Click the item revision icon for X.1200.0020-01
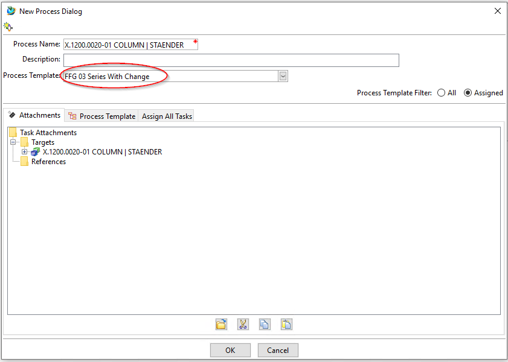 pyautogui.click(x=36, y=152)
